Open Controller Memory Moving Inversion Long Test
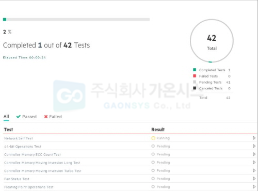The height and width of the screenshot is (191, 258). (42, 163)
